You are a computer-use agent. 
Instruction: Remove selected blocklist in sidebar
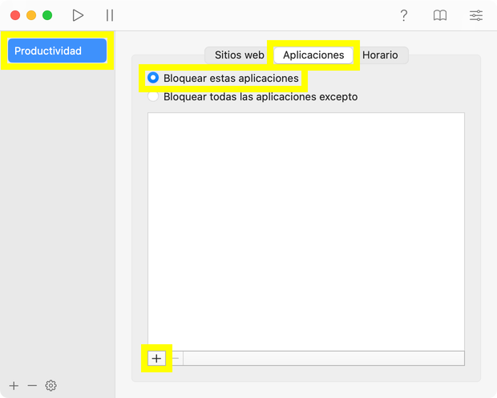tap(32, 386)
